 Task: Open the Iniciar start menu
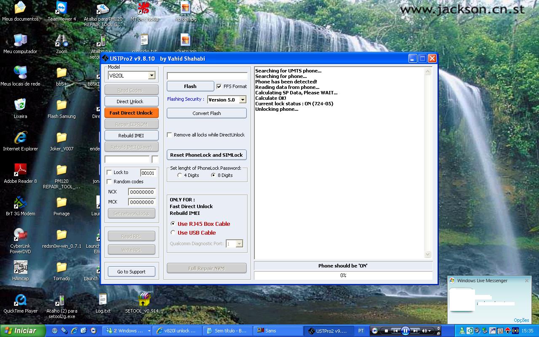(x=23, y=331)
